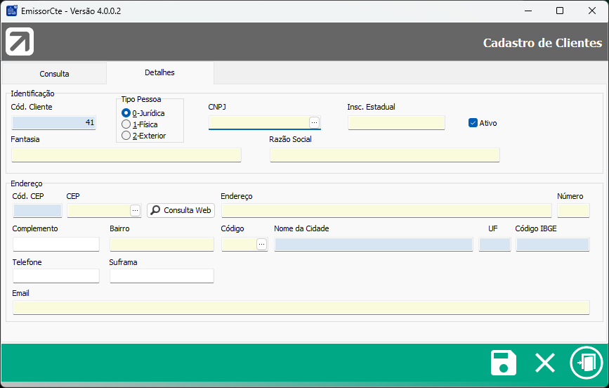Select the 0-Jurídica person type
609x388 pixels.
pyautogui.click(x=126, y=112)
